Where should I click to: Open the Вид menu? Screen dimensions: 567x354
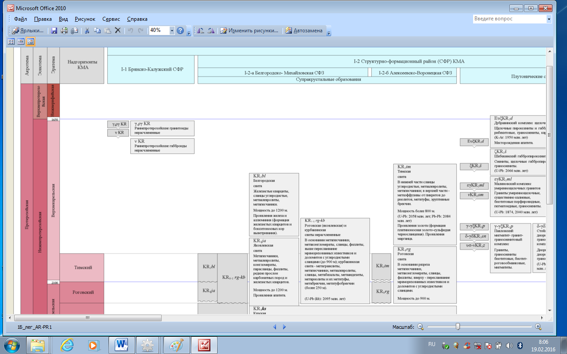pos(63,19)
